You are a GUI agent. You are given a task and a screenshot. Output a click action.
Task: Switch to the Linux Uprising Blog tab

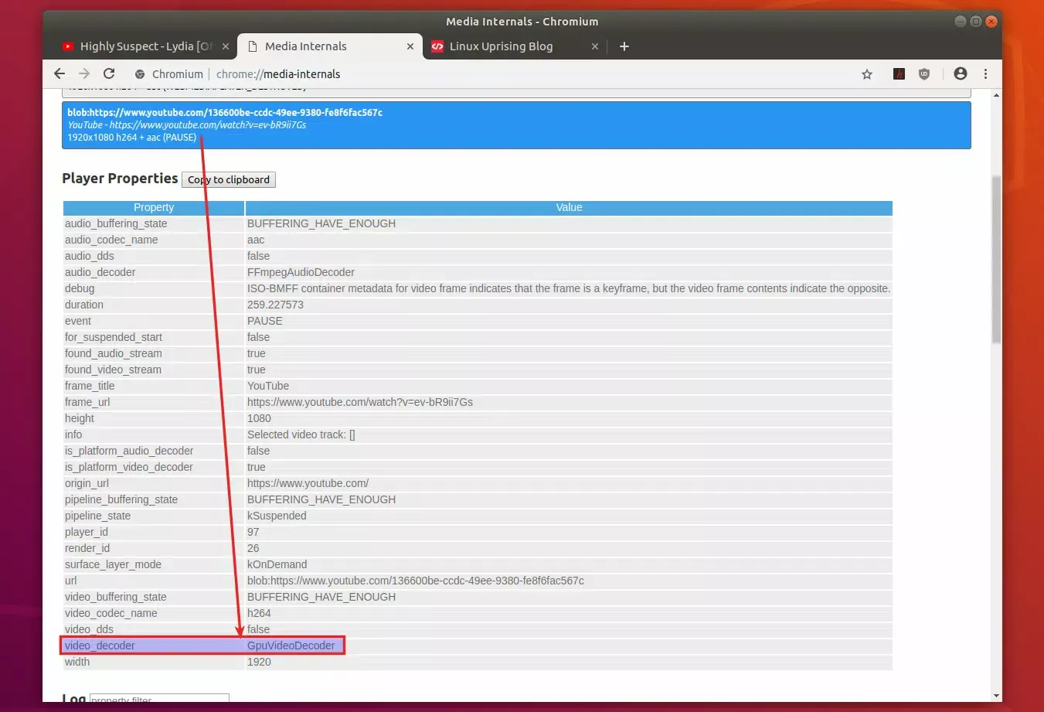coord(515,46)
